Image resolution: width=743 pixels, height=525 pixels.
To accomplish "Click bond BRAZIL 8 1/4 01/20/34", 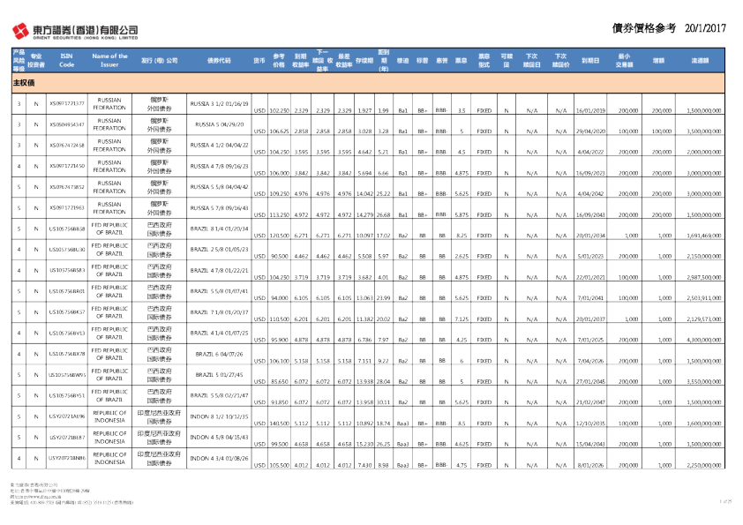I will (x=220, y=227).
